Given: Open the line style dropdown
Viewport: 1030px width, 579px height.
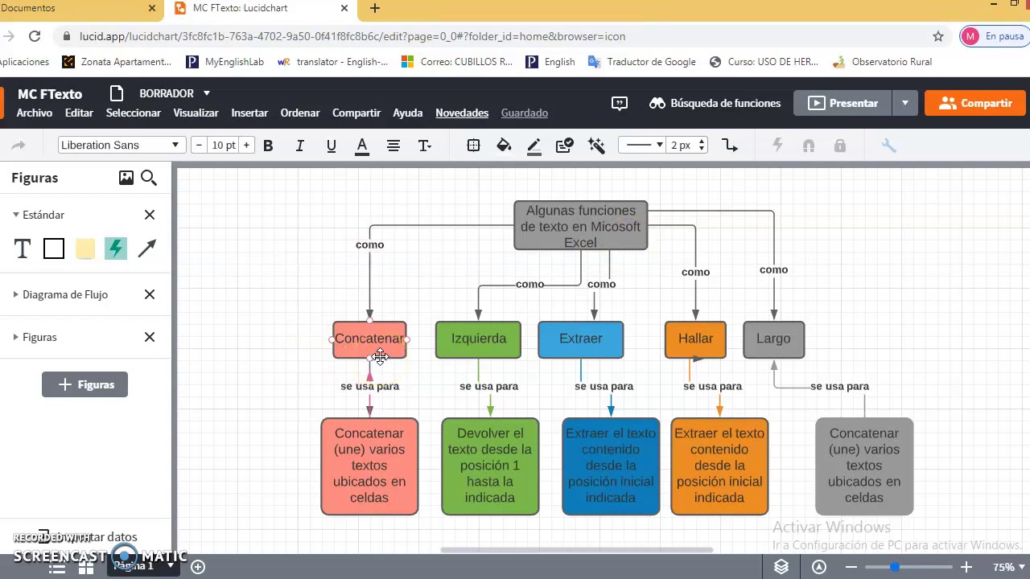Looking at the screenshot, I should (x=644, y=145).
